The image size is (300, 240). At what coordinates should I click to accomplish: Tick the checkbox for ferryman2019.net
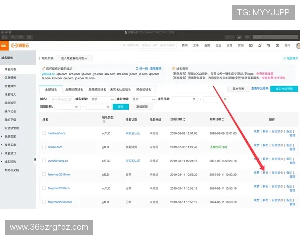[x=44, y=174]
